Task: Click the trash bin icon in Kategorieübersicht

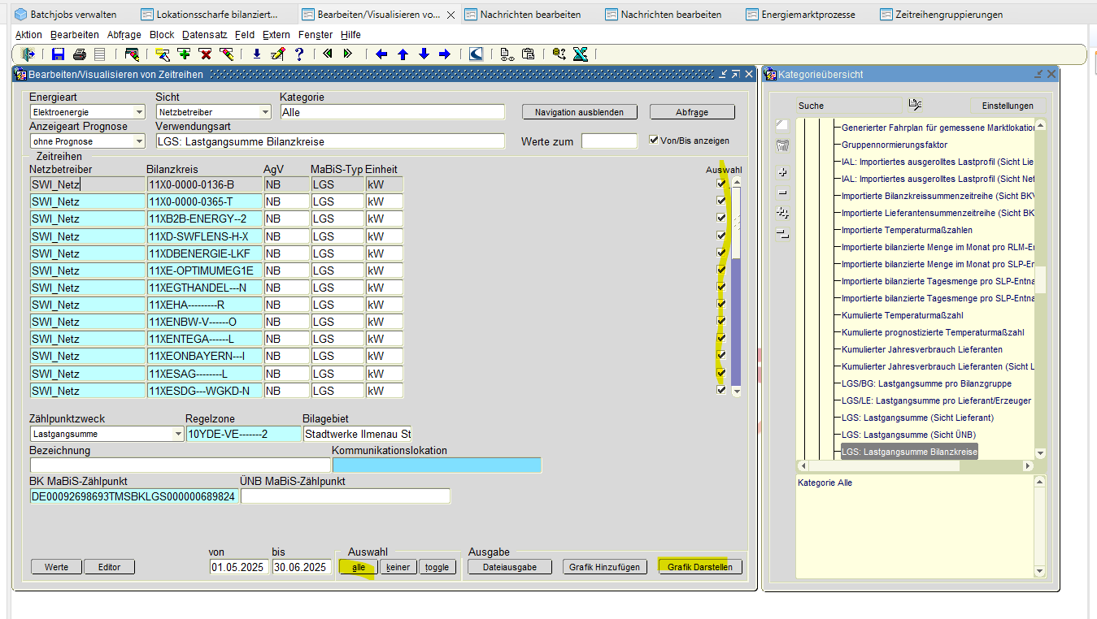Action: pyautogui.click(x=782, y=146)
